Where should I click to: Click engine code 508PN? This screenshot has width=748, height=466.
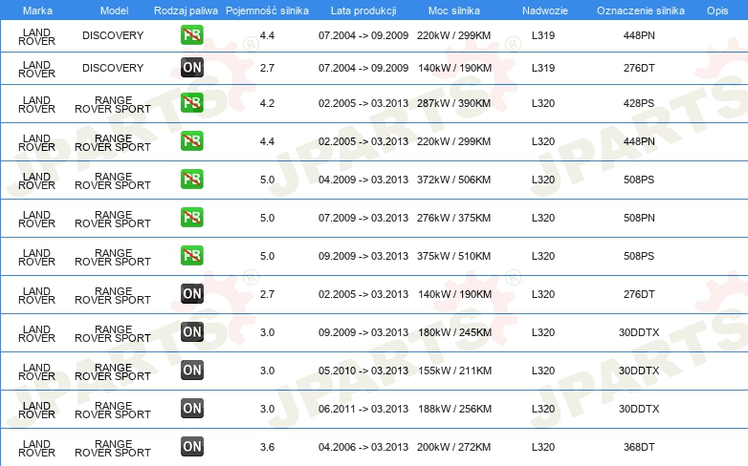[x=639, y=218]
